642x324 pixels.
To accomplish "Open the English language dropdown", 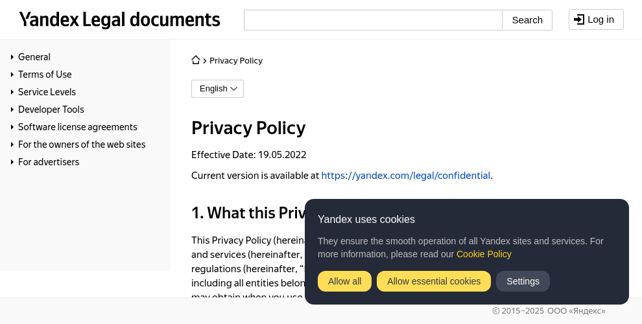I will coord(217,89).
